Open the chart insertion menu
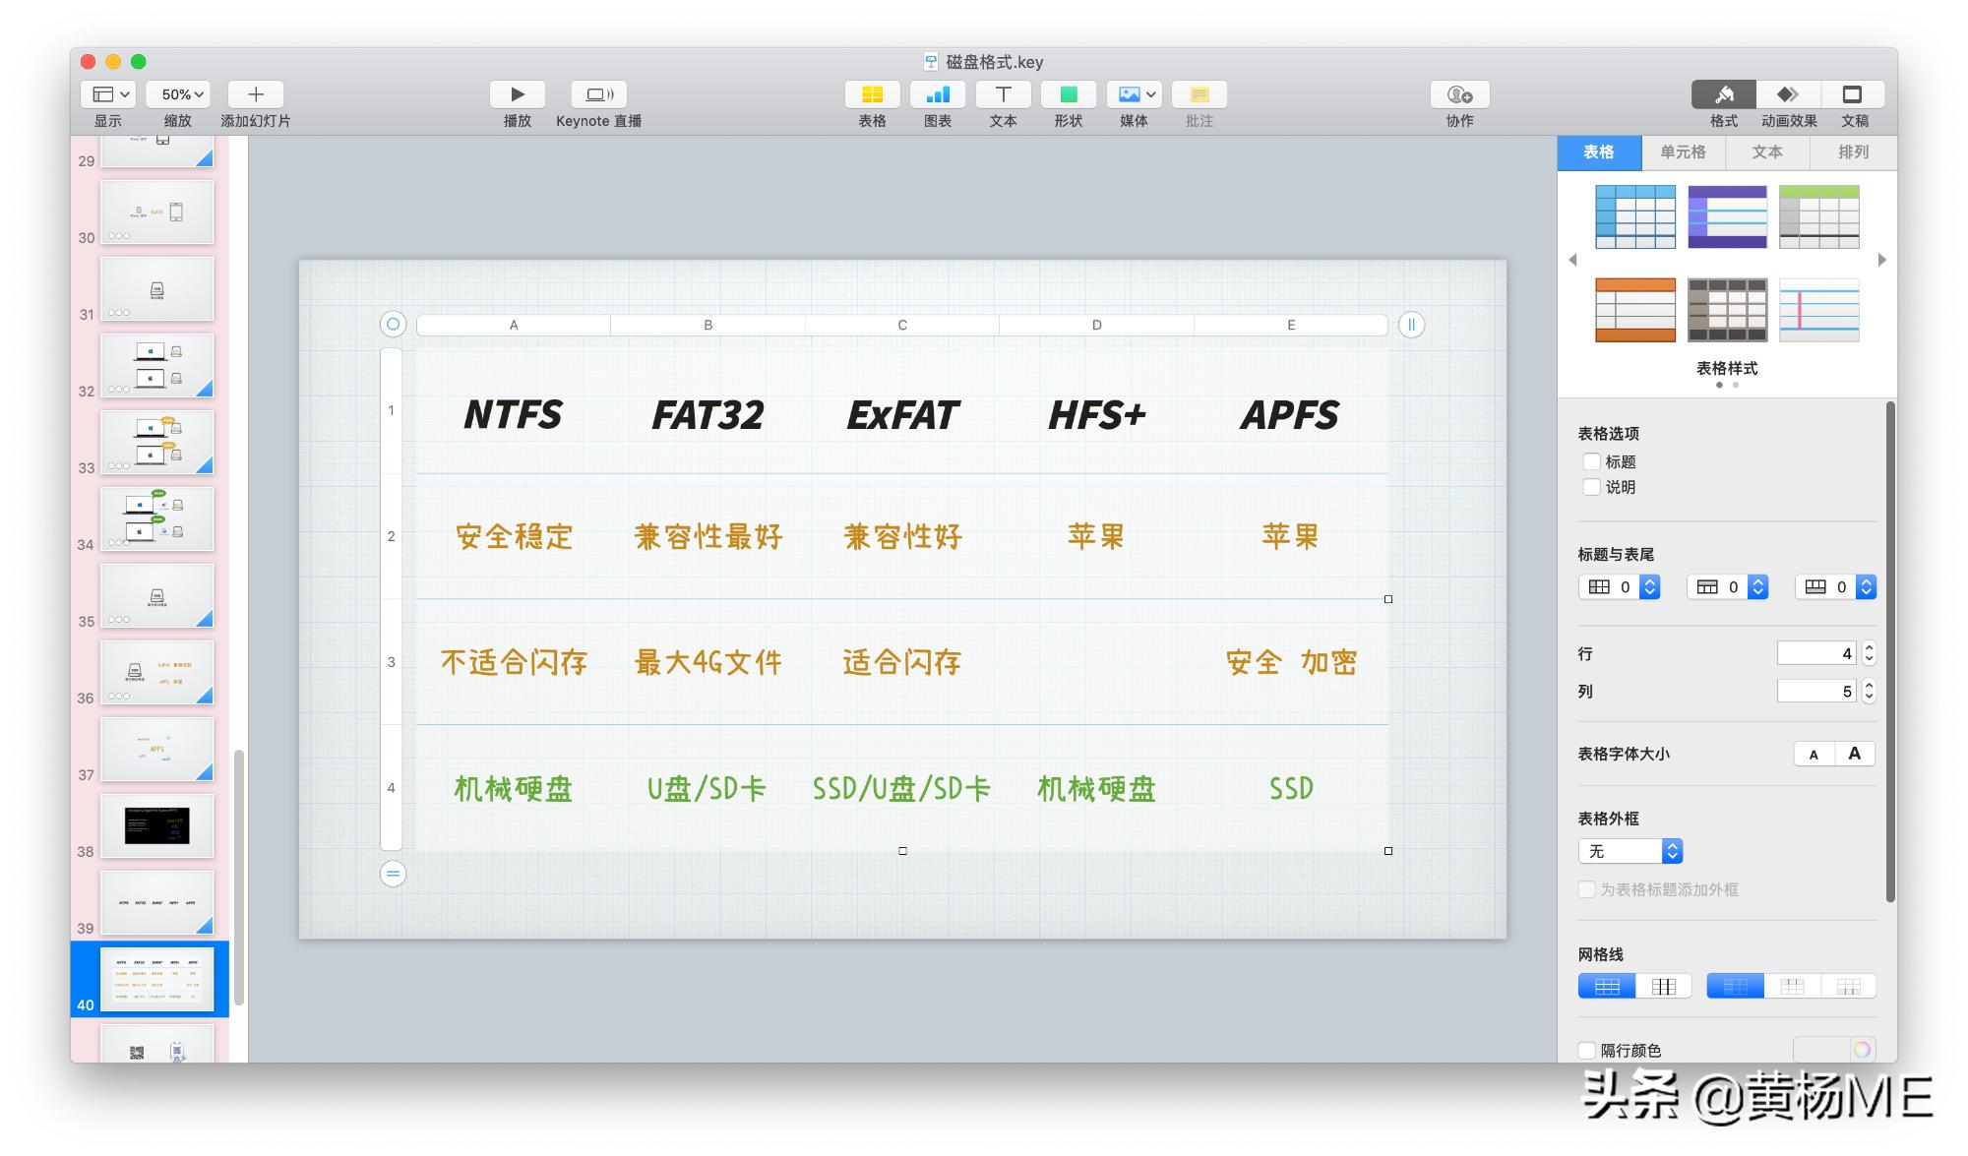This screenshot has height=1156, width=1968. click(x=937, y=94)
